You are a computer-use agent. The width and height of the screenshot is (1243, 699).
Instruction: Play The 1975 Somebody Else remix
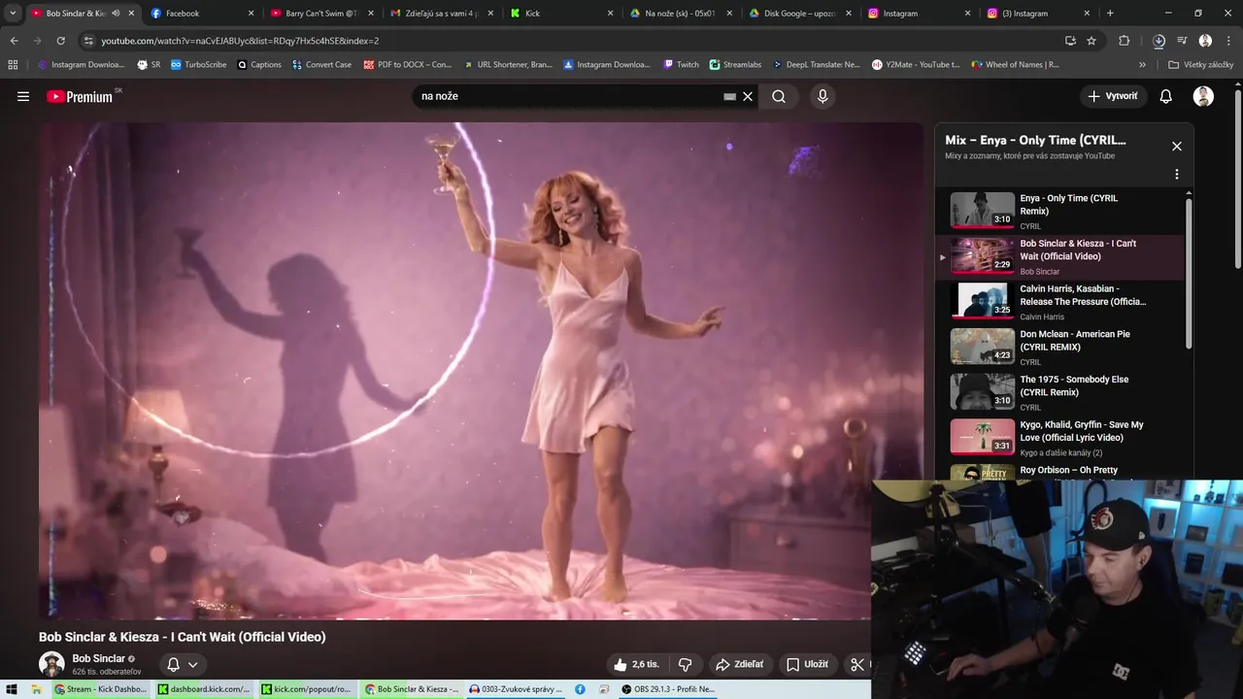[1061, 393]
